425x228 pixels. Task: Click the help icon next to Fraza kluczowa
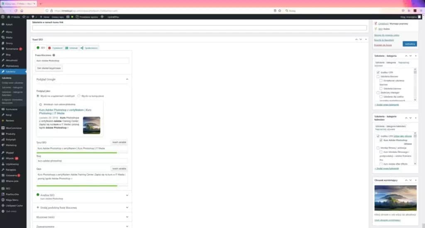54,55
